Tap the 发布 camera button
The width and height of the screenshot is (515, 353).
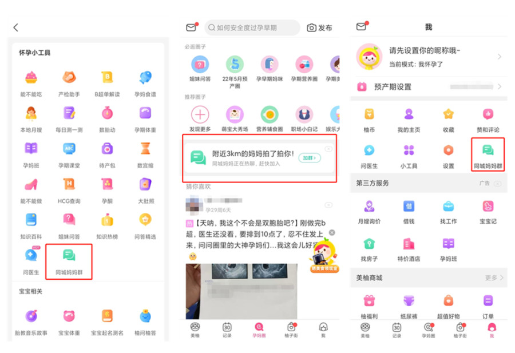(x=319, y=27)
